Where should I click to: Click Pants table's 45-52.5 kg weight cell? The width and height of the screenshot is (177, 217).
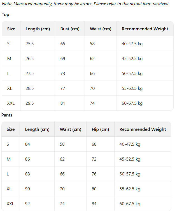(130, 159)
